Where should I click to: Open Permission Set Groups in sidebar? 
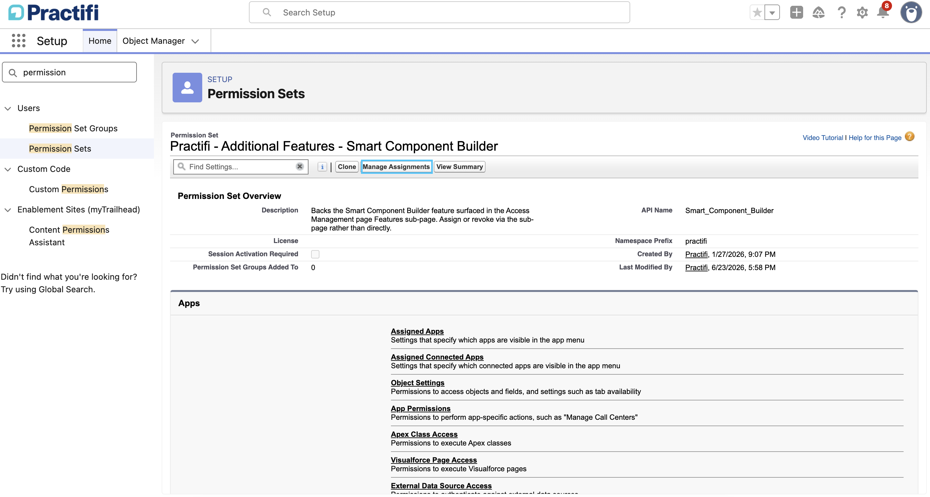coord(73,128)
